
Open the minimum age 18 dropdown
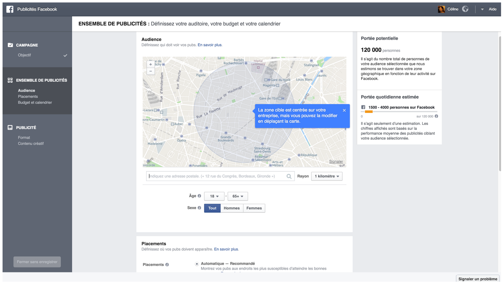(214, 196)
